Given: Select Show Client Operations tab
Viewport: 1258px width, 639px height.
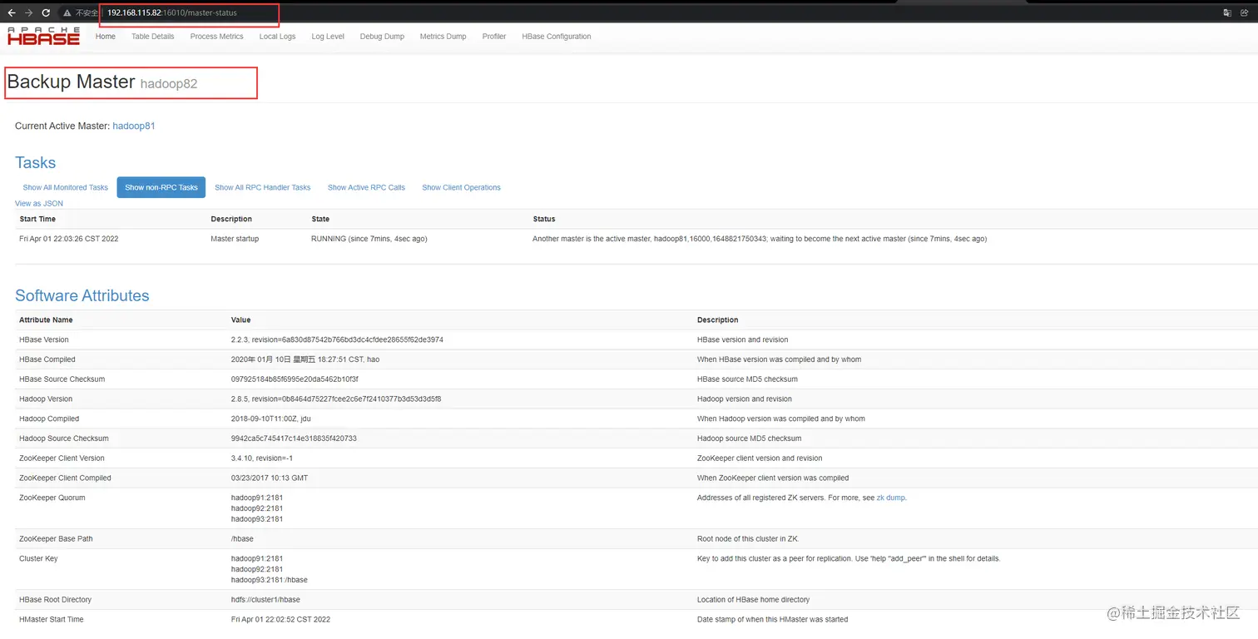Looking at the screenshot, I should pyautogui.click(x=461, y=187).
